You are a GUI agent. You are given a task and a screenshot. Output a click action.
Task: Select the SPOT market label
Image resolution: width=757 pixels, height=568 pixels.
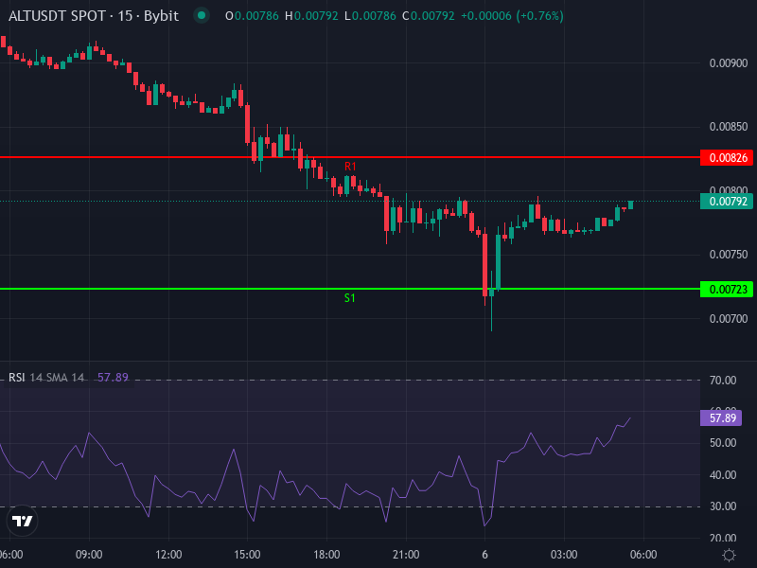91,16
